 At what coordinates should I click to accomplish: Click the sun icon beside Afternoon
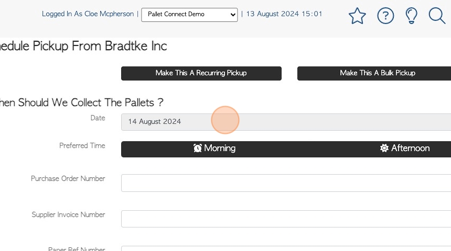[384, 148]
